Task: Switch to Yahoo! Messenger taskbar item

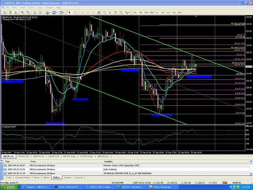Action: point(163,187)
